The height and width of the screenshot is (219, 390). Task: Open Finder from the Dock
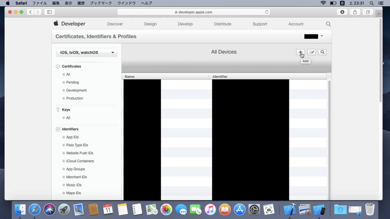tap(20, 210)
